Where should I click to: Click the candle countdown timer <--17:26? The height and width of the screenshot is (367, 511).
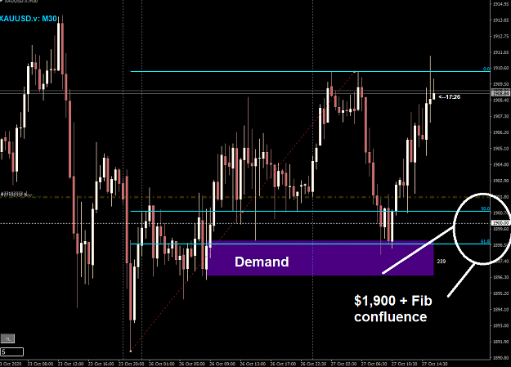450,96
